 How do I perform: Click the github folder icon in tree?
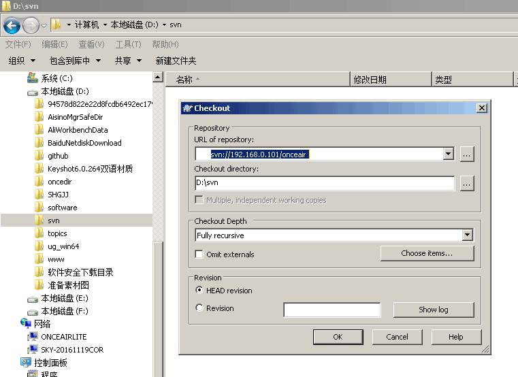click(39, 156)
